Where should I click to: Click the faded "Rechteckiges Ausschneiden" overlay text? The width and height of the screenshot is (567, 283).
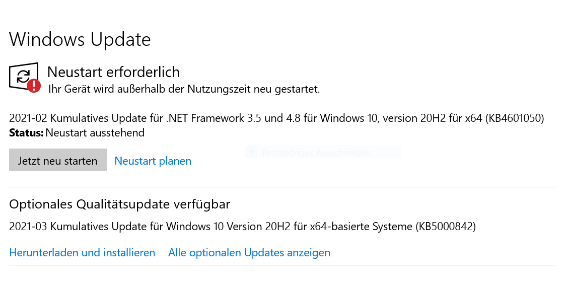316,152
